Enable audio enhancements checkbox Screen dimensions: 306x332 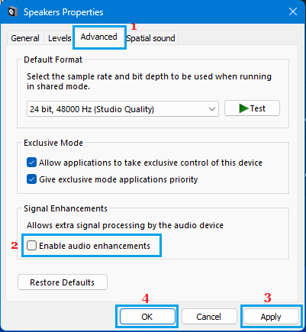pos(31,246)
